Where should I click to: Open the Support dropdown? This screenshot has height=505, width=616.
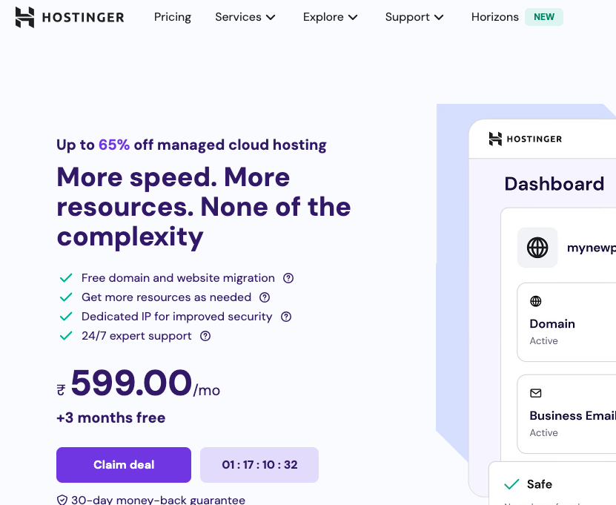point(414,16)
